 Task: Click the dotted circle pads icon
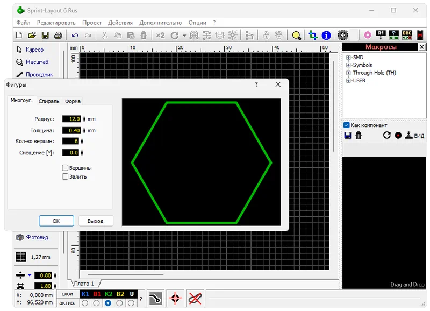coord(343,35)
